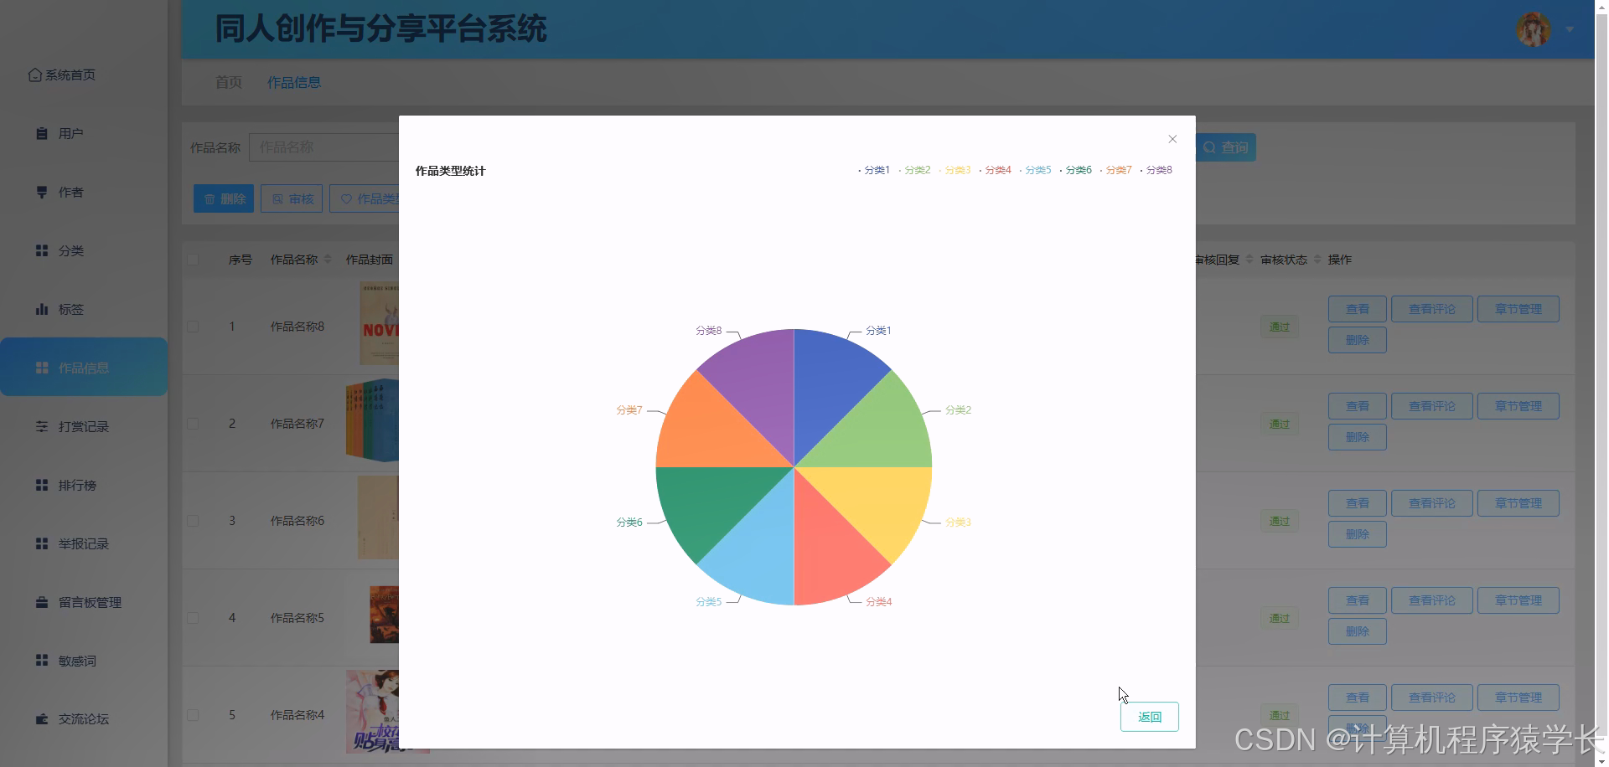Viewport: 1609px width, 767px height.
Task: Check the select-all checkbox in table header
Action: coord(193,259)
